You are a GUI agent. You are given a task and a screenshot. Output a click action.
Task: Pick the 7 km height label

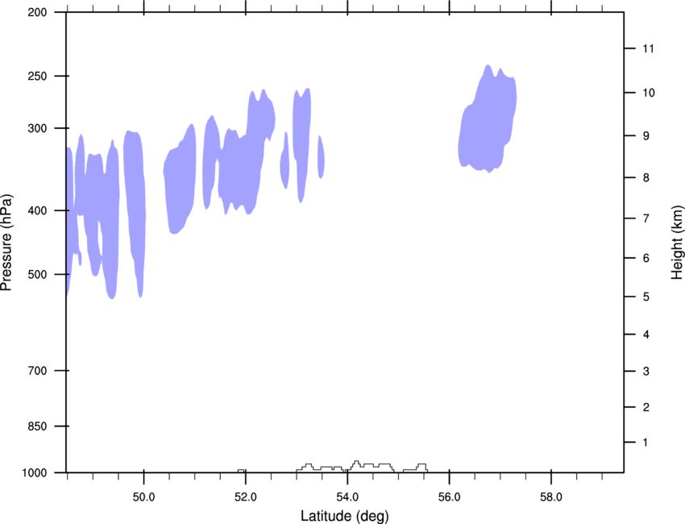coord(646,218)
